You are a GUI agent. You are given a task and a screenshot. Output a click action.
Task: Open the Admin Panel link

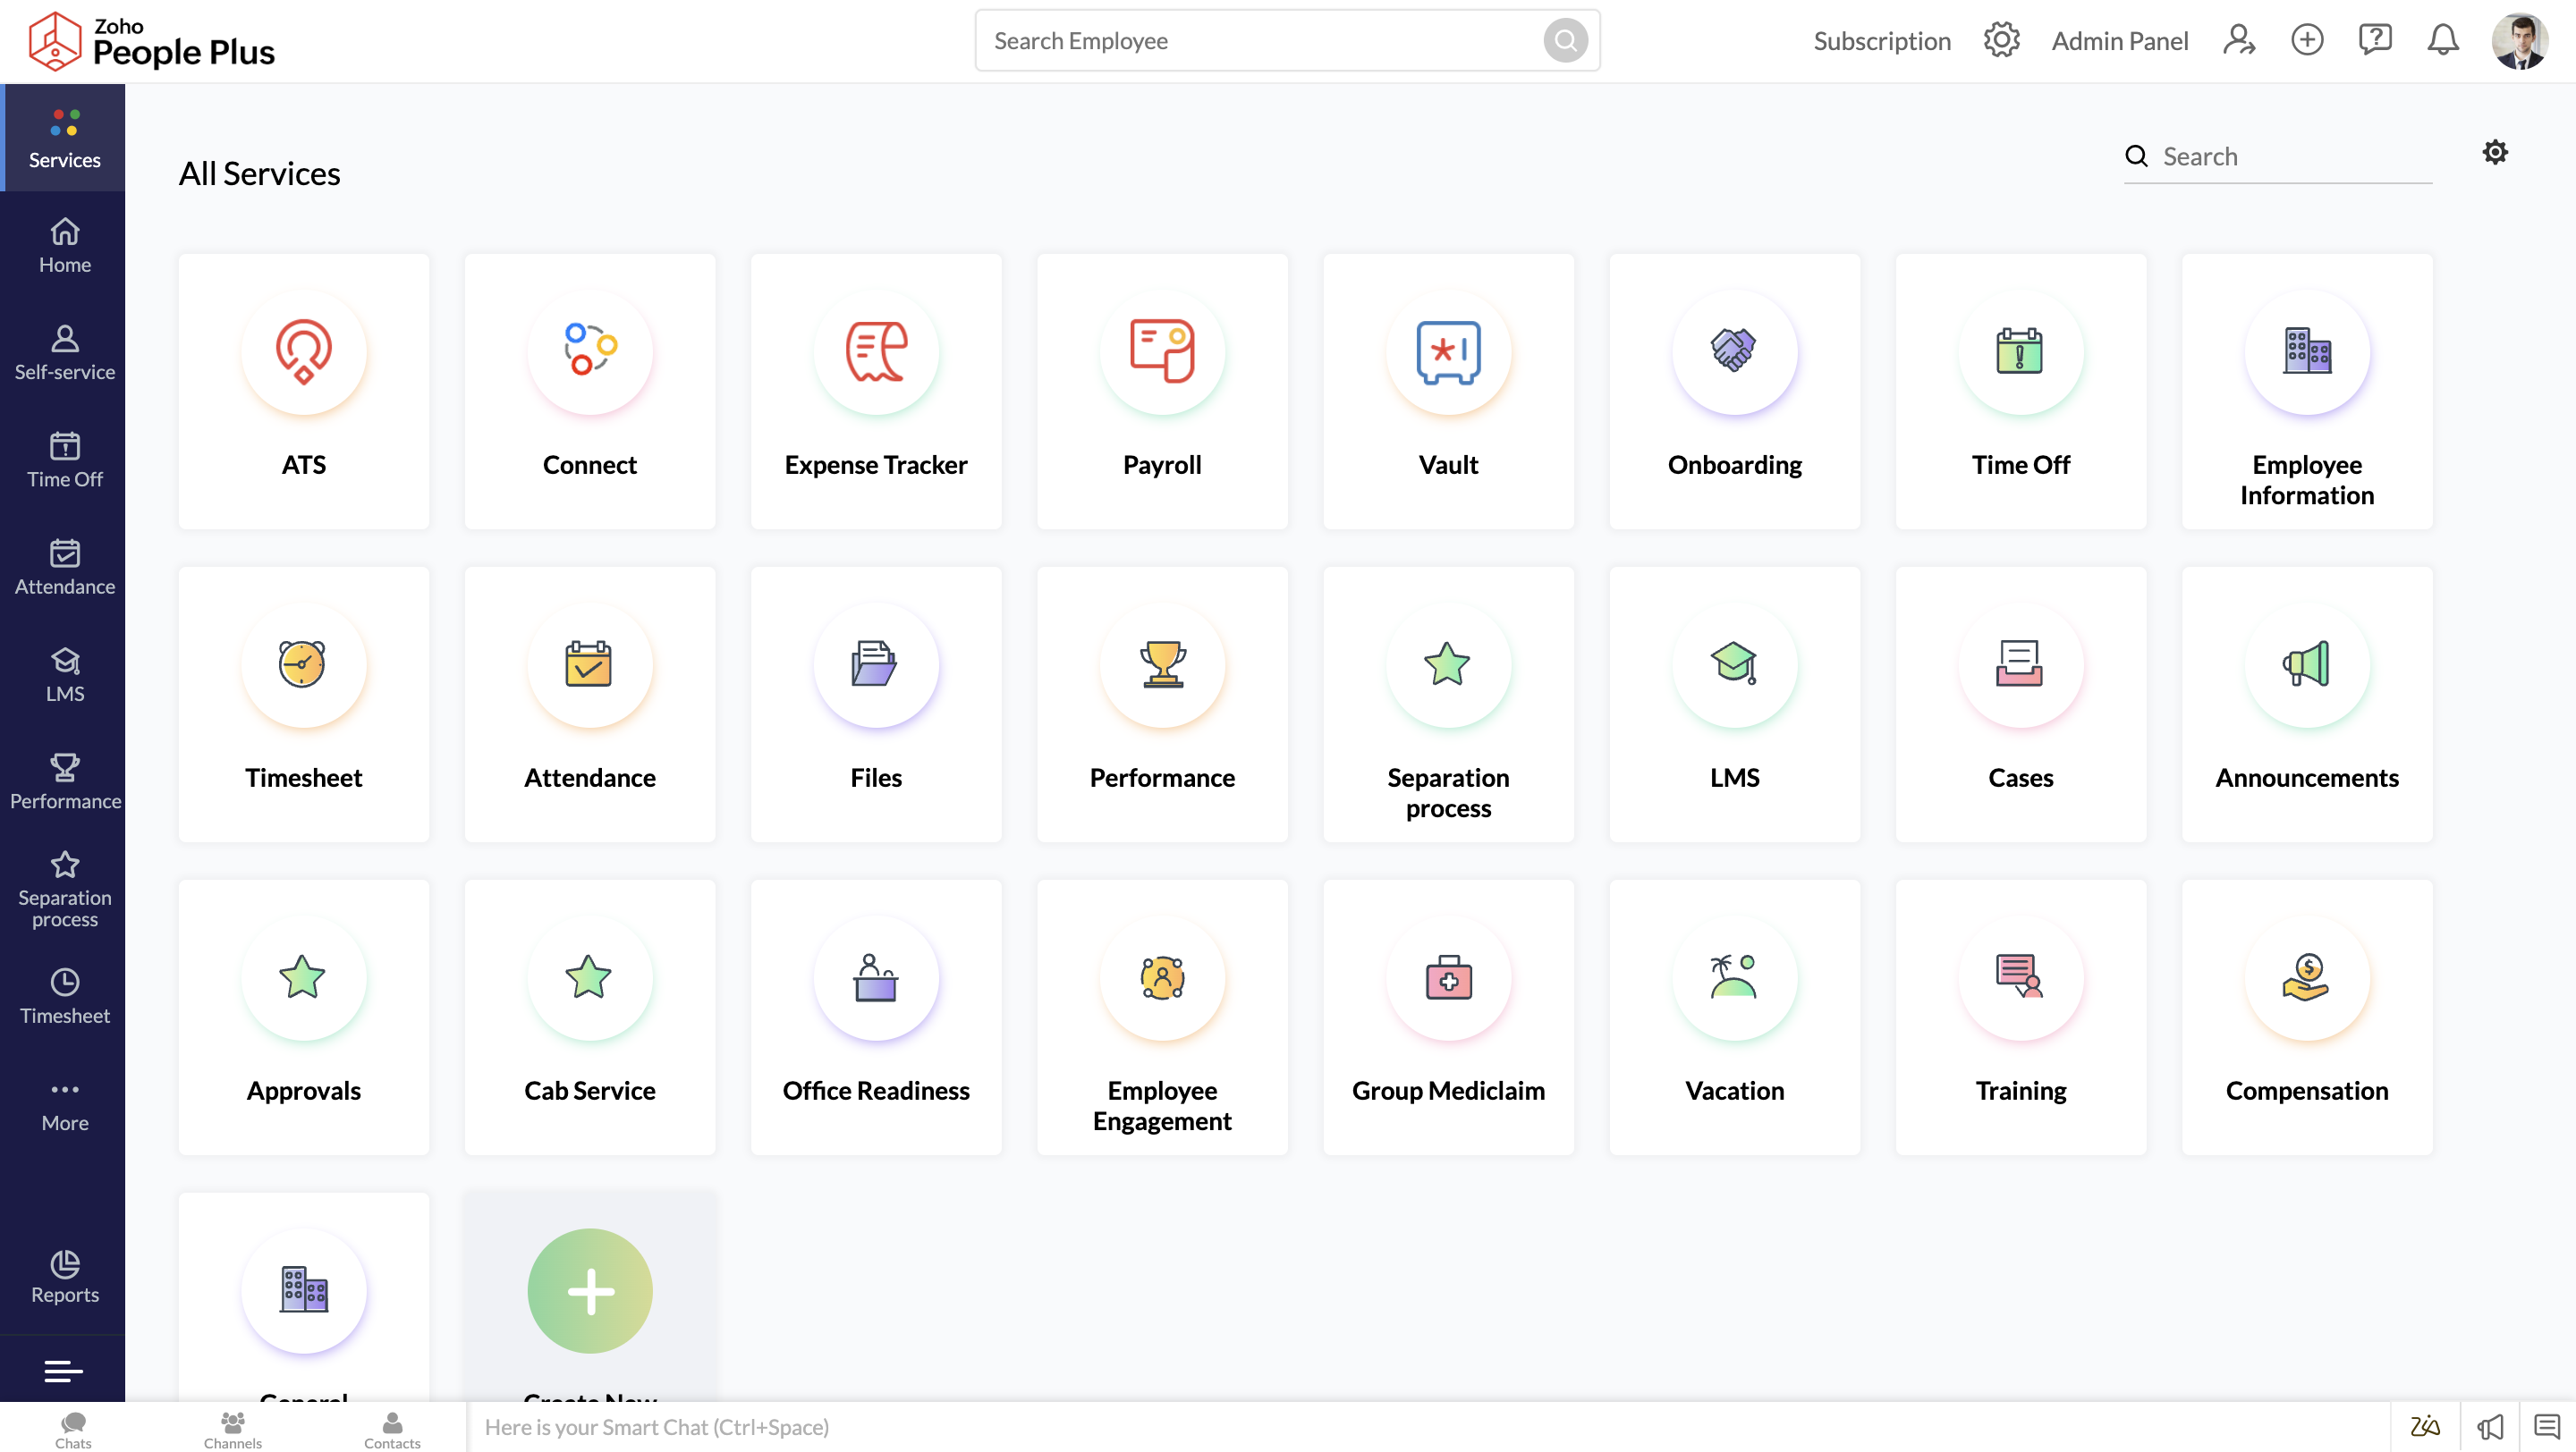pyautogui.click(x=2119, y=41)
